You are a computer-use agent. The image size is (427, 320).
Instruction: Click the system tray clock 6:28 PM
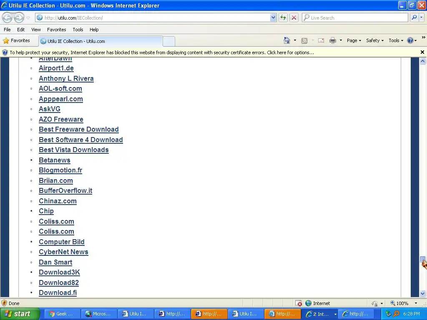tap(412, 314)
